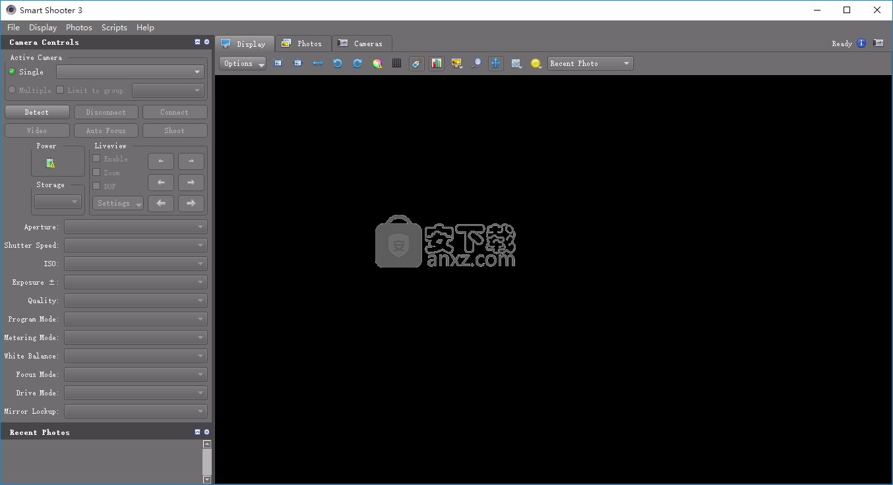Open the monitor image dropdown icon

456,63
